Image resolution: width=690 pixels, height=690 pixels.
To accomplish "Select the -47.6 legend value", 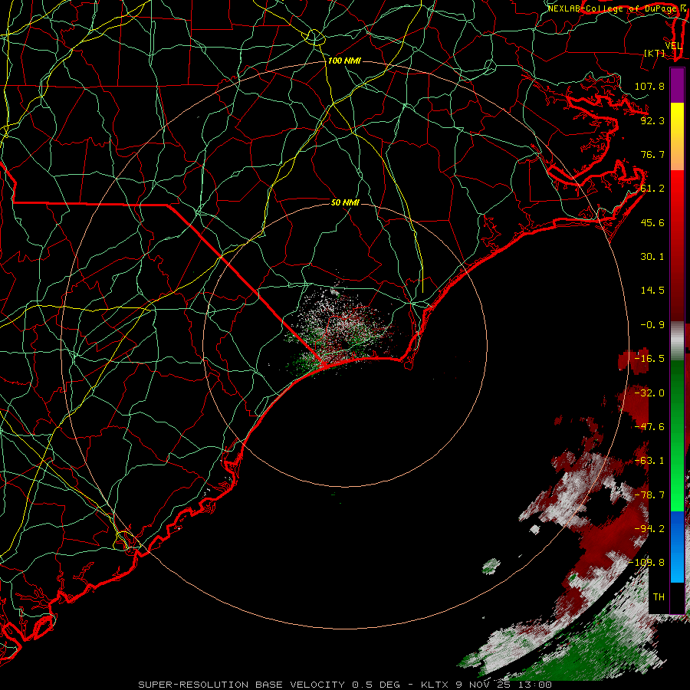I will point(649,427).
